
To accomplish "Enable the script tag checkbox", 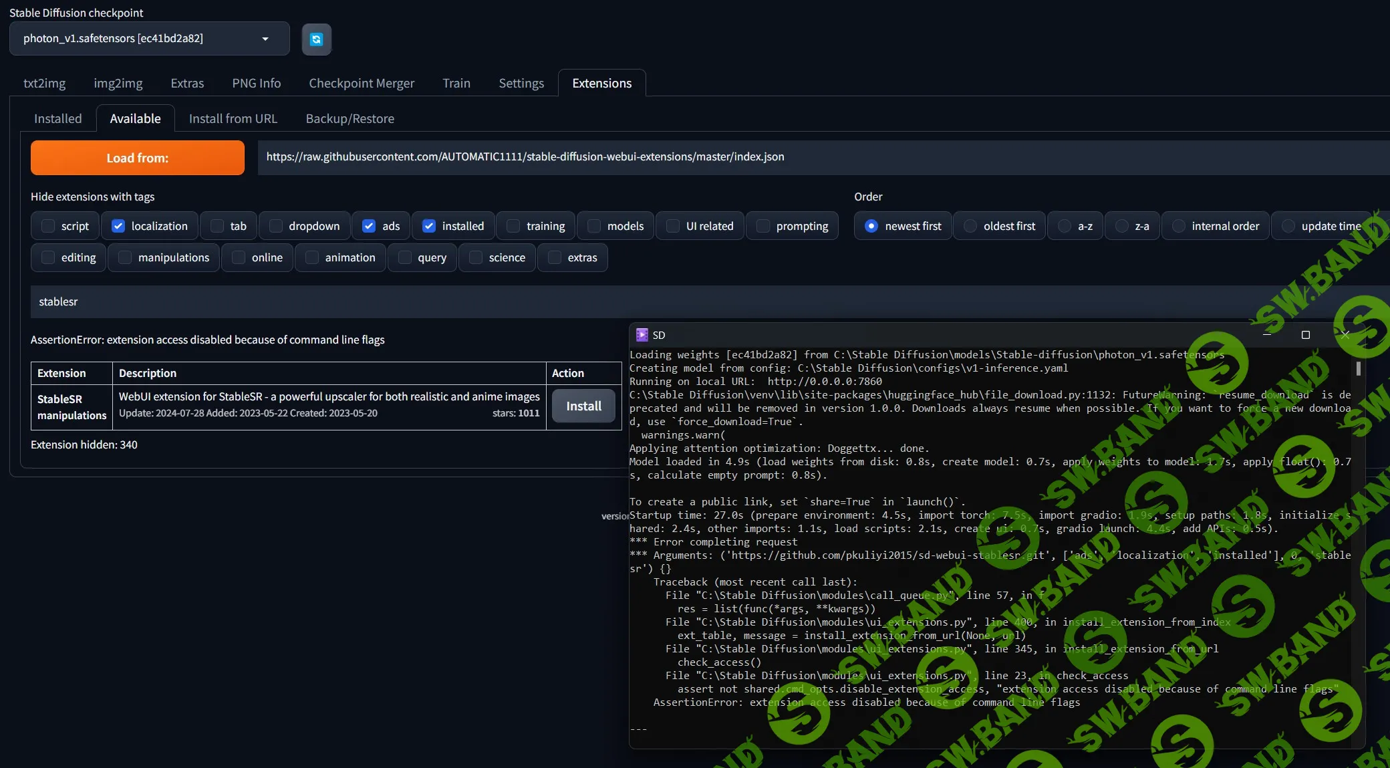I will click(x=48, y=226).
